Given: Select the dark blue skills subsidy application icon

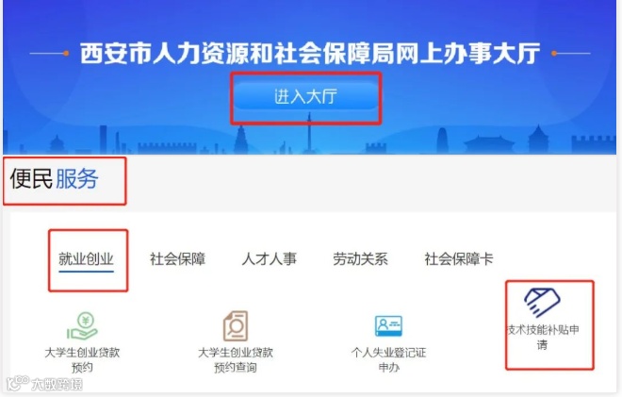Looking at the screenshot, I should (x=542, y=303).
